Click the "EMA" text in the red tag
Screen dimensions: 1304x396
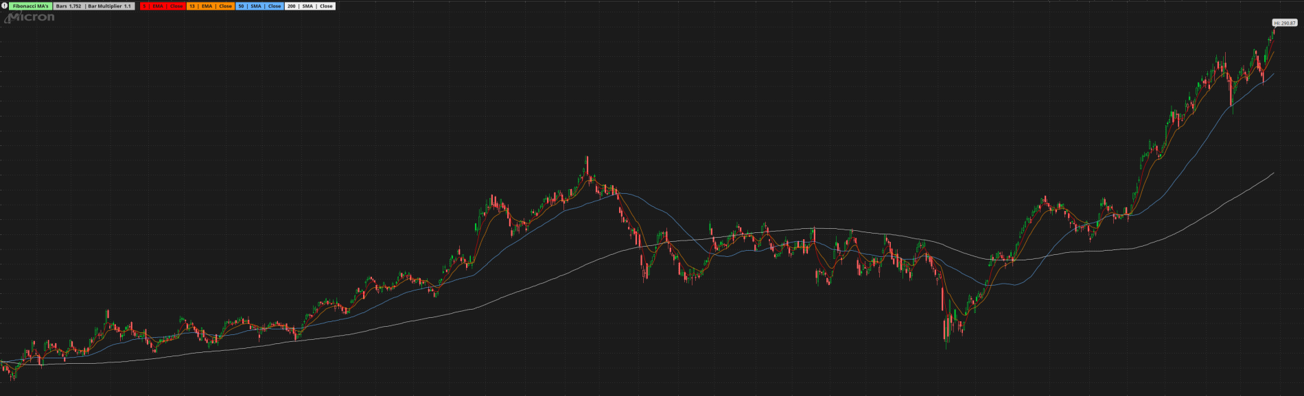point(158,6)
